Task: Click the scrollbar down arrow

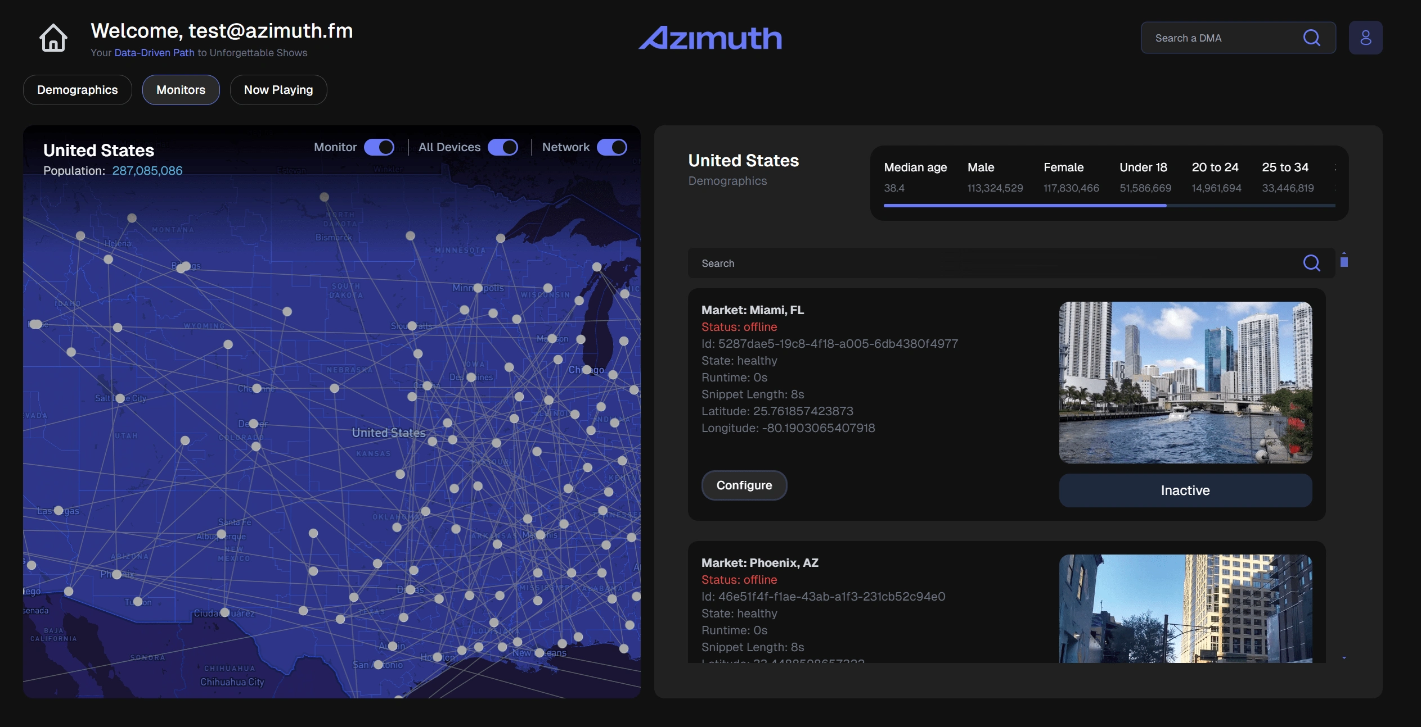Action: point(1344,657)
